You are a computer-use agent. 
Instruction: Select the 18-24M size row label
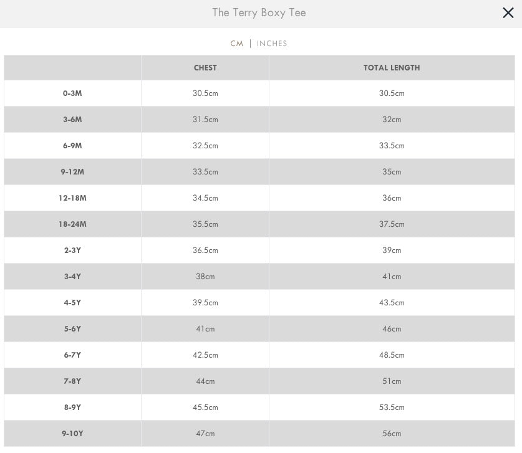72,224
